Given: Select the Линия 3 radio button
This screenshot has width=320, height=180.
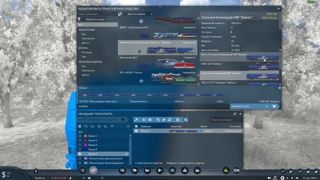Looking at the screenshot, I should [x=80, y=145].
